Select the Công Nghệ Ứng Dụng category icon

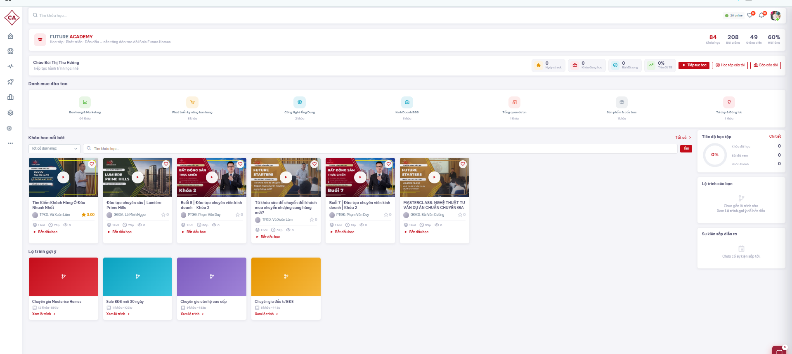(x=300, y=102)
